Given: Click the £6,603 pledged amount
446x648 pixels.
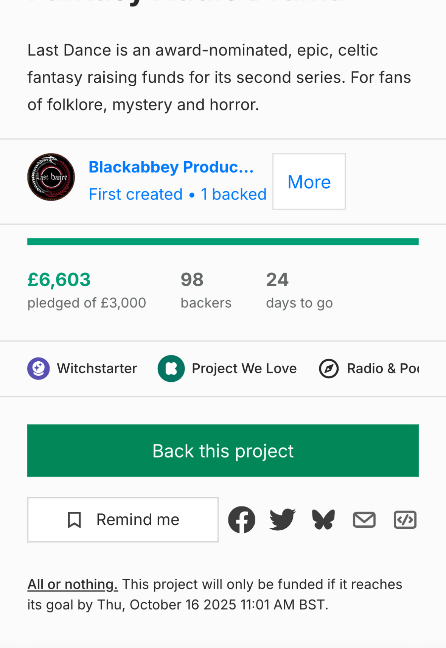Looking at the screenshot, I should (x=59, y=280).
